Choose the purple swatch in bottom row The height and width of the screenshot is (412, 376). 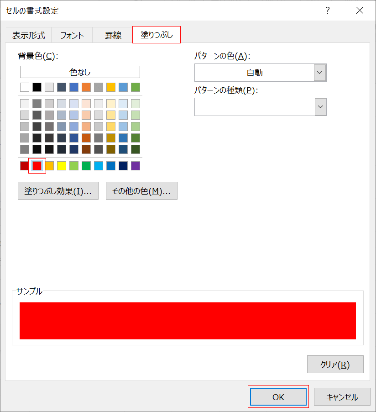[x=135, y=166]
